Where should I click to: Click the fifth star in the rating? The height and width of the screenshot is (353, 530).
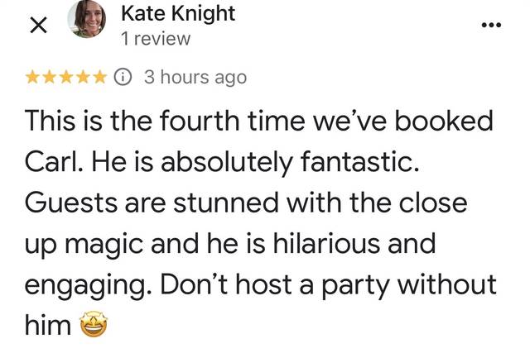(x=99, y=77)
